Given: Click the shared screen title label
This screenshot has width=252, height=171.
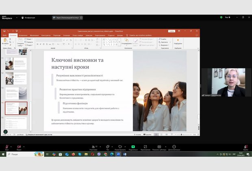Looking at the screenshot, I should point(68,18).
